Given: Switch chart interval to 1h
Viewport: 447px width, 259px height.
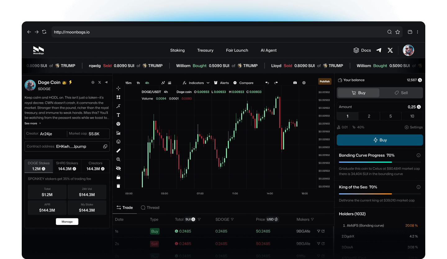Looking at the screenshot, I should [138, 83].
